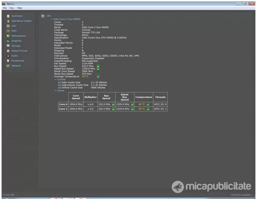257x199 pixels.
Task: Show the Network section
Action: click(x=16, y=66)
